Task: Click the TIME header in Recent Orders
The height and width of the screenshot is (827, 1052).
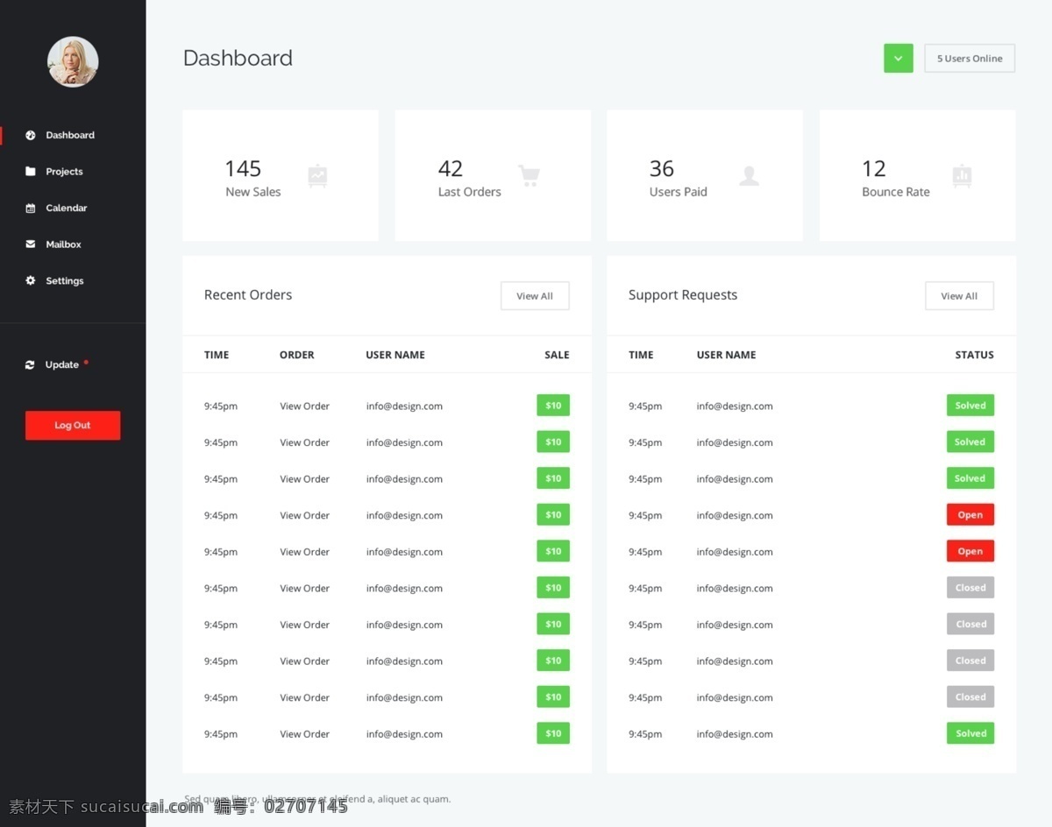Action: coord(217,355)
